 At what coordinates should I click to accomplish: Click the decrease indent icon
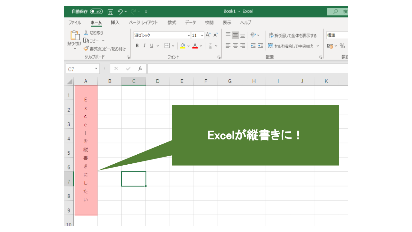[253, 46]
